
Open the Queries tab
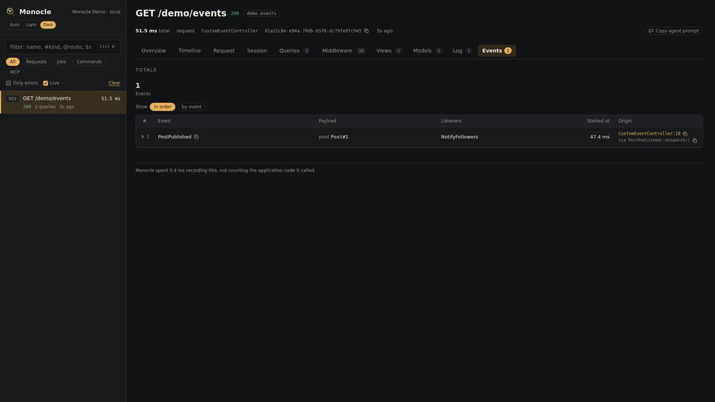click(x=295, y=51)
